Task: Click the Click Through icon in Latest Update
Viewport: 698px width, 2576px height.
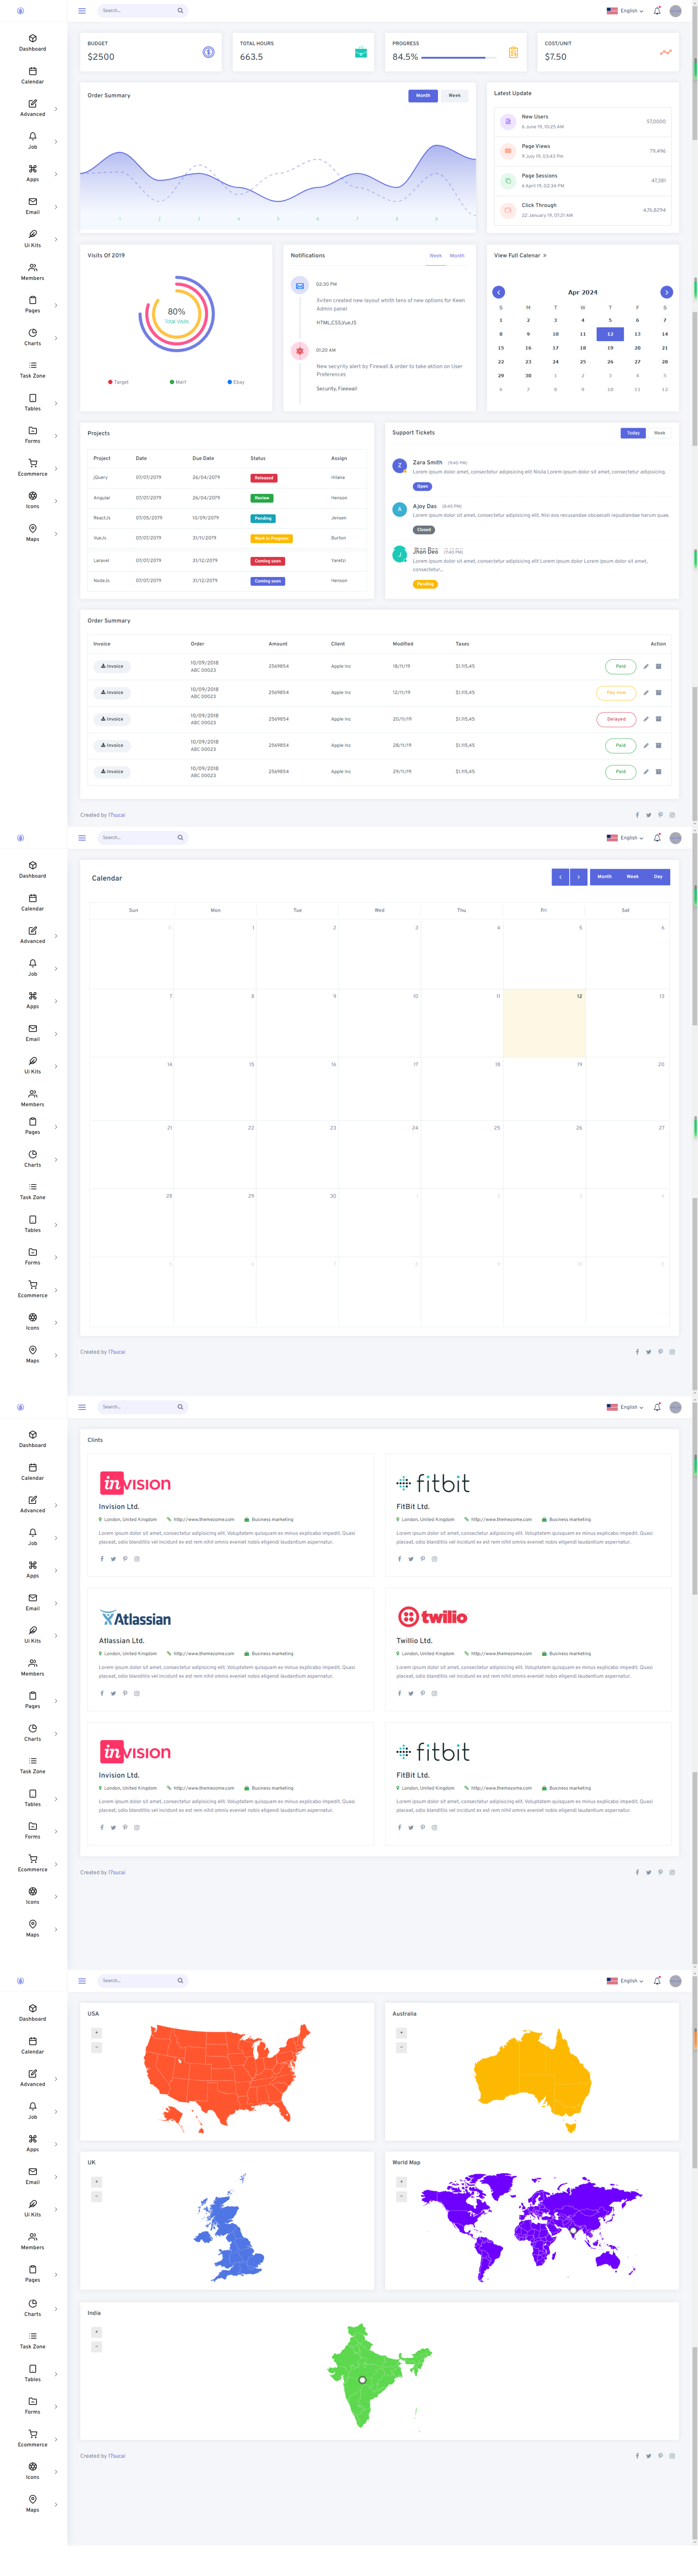Action: 508,210
